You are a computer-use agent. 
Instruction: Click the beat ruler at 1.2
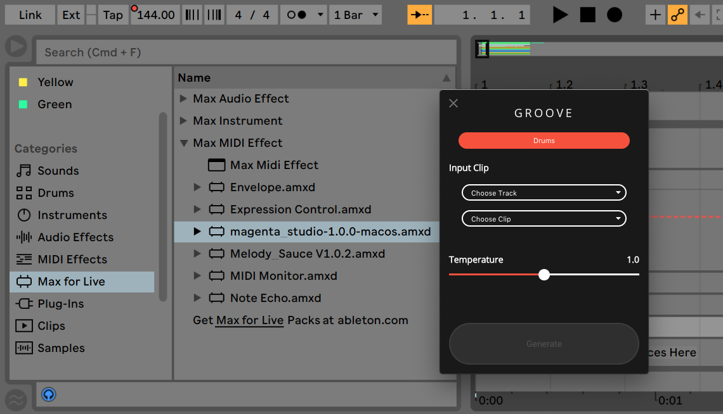coord(563,85)
